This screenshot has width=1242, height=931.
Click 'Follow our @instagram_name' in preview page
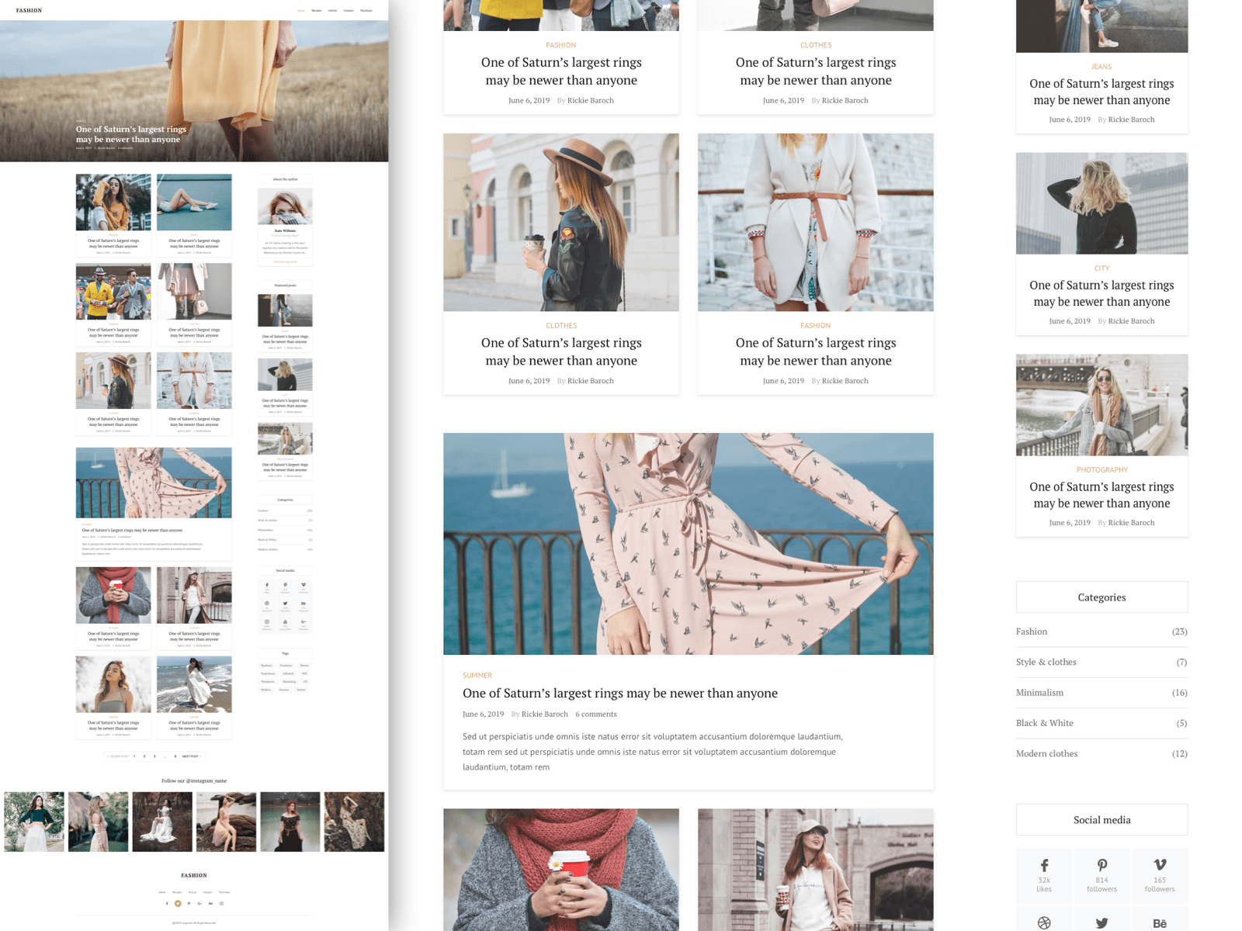click(194, 780)
